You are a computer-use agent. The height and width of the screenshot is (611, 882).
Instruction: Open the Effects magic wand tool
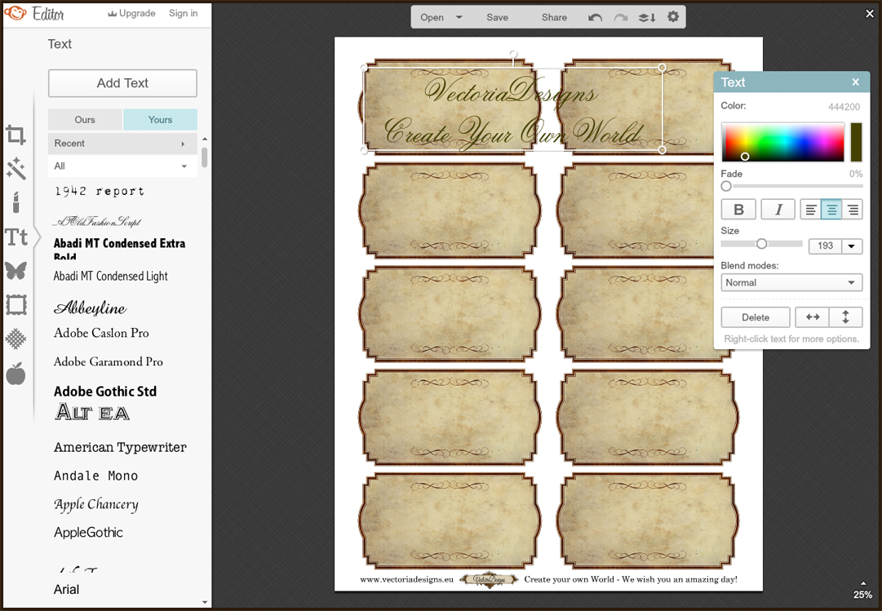tap(16, 168)
